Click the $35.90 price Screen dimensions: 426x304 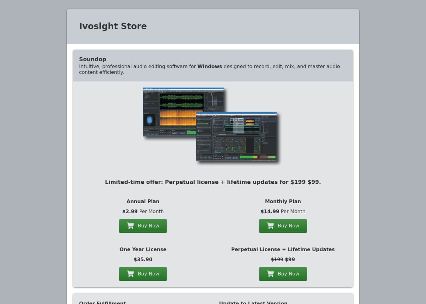coord(143,259)
